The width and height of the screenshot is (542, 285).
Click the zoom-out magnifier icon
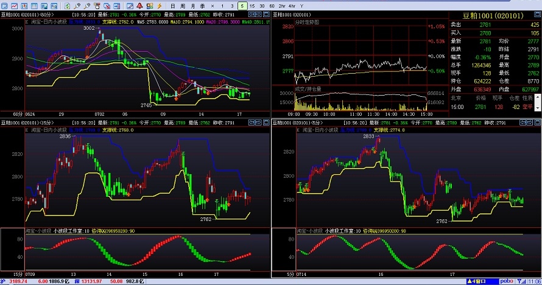pos(86,6)
